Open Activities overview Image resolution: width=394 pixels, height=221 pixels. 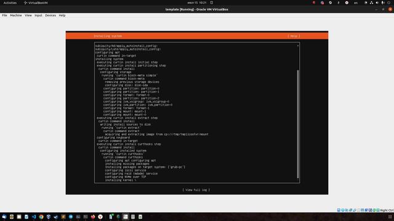pos(10,2)
